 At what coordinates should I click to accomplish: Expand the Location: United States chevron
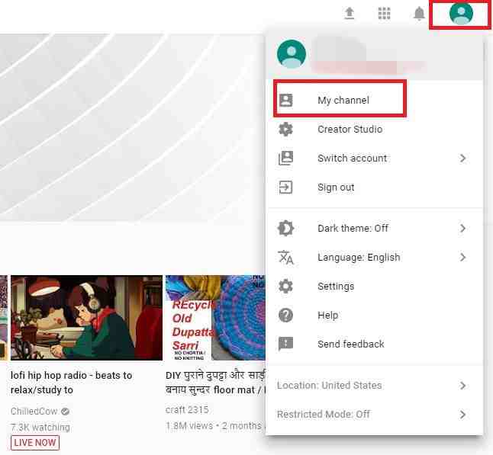(462, 386)
